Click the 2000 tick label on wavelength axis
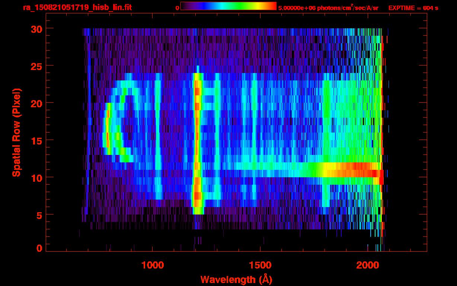Image resolution: width=457 pixels, height=286 pixels. click(x=368, y=265)
